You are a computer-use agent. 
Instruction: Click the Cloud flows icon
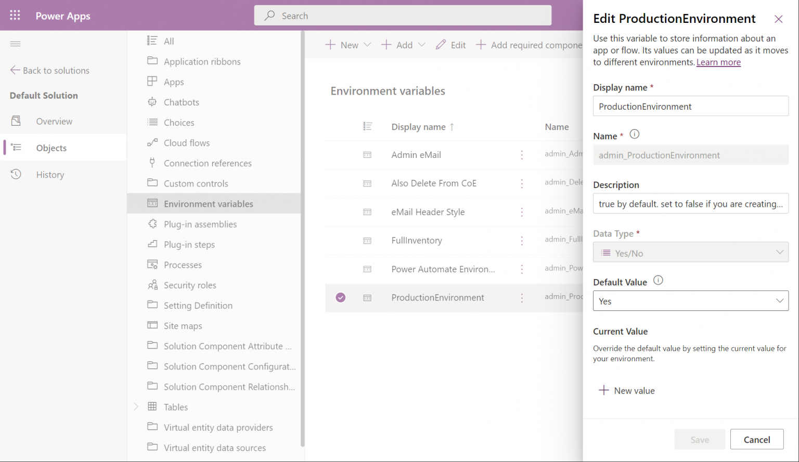(x=152, y=142)
